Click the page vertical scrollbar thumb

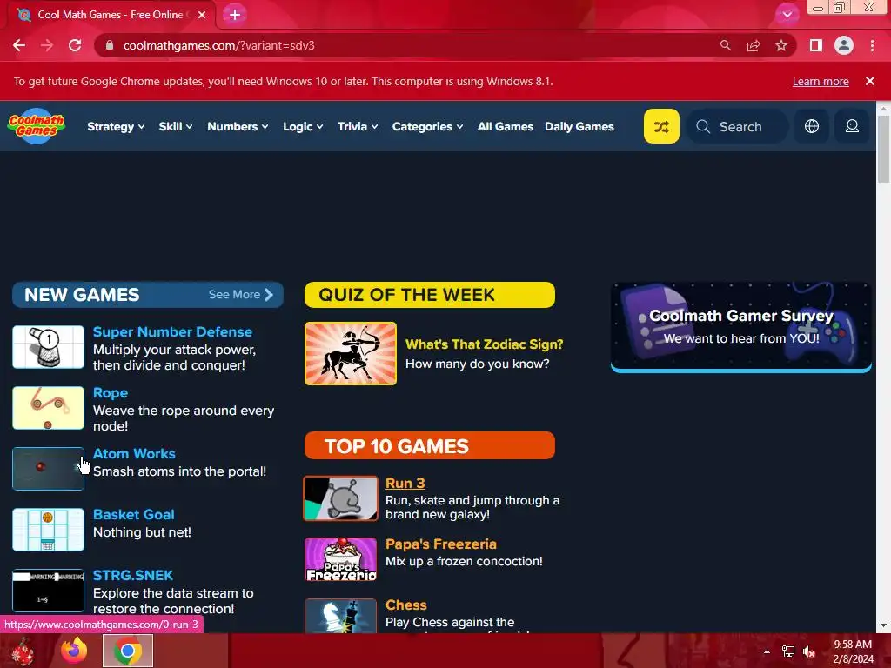tap(883, 149)
